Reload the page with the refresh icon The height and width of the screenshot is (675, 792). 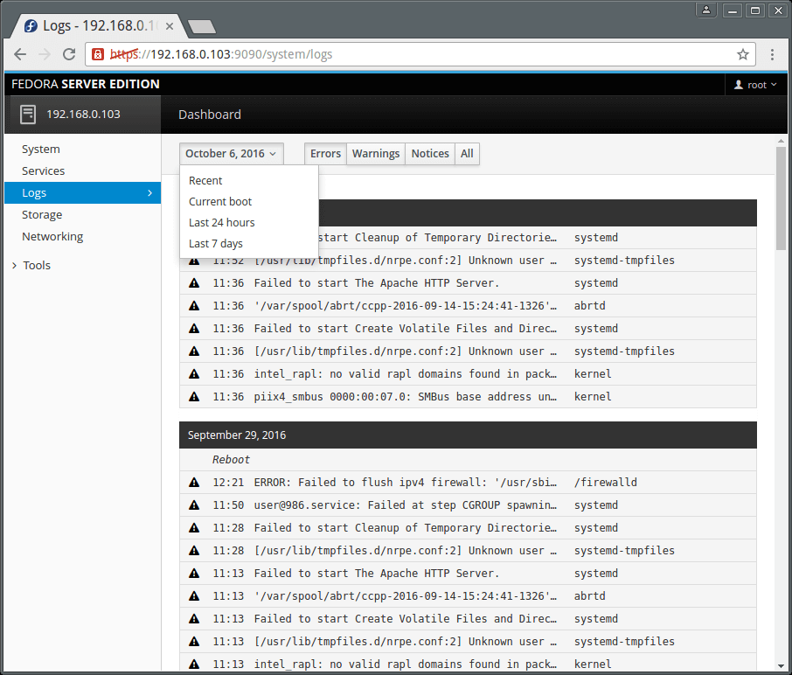[x=69, y=54]
